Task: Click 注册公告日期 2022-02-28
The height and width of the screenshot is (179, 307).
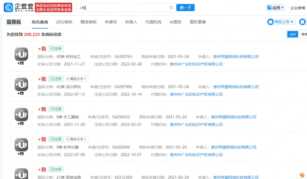Action: (x=131, y=64)
